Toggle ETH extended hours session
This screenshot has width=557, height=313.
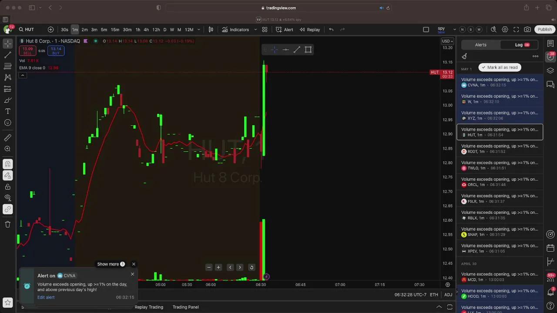(434, 295)
